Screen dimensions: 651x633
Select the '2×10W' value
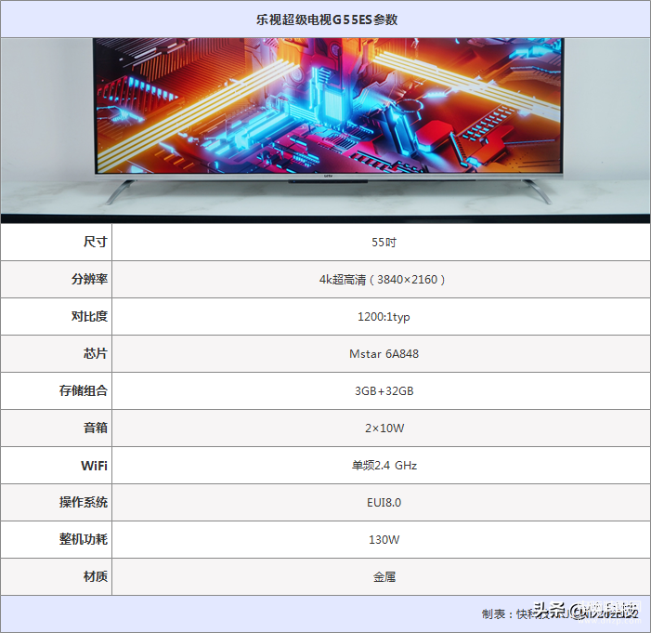(x=384, y=429)
